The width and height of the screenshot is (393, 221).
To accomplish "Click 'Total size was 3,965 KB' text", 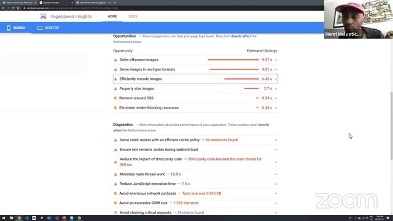I will 201,193.
